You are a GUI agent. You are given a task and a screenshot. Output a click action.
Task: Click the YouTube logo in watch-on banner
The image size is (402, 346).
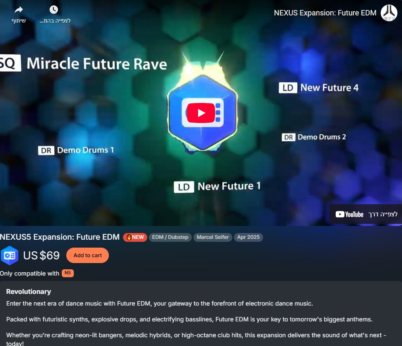(x=349, y=214)
